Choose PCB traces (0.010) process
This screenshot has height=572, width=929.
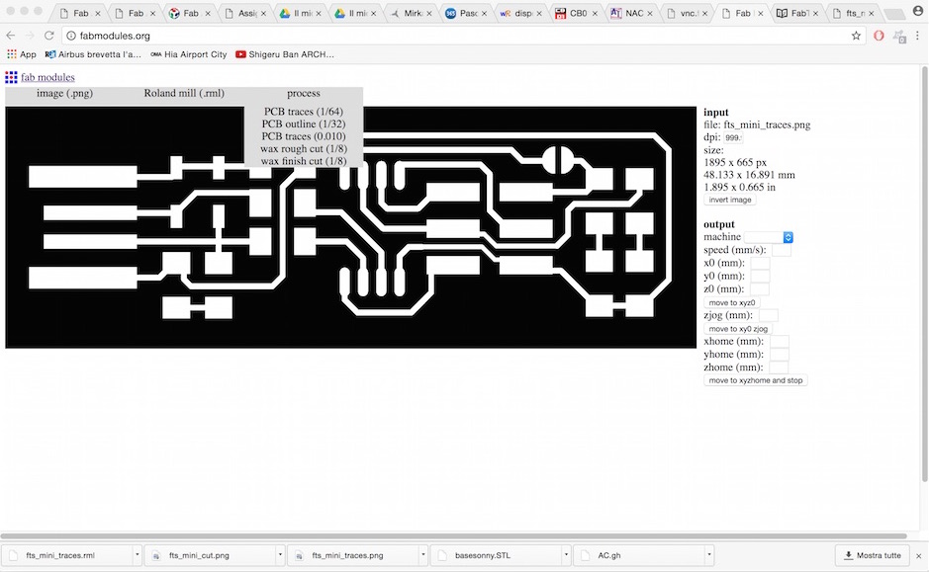[x=304, y=136]
